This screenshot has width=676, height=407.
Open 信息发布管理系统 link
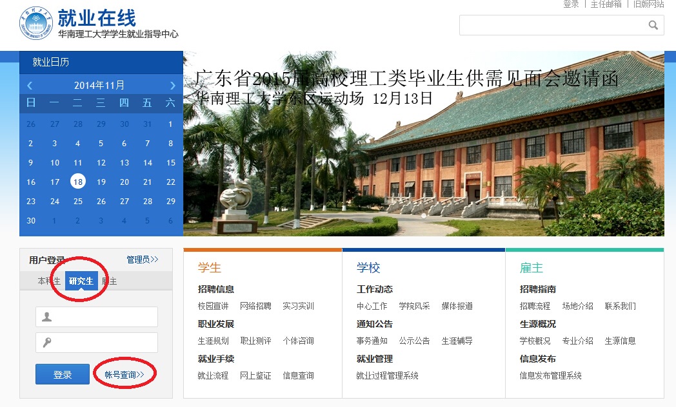[x=550, y=375]
